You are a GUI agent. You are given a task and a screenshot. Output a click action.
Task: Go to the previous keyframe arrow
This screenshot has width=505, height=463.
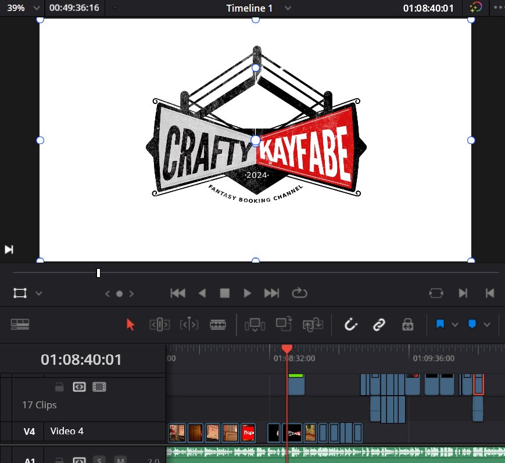(x=108, y=293)
